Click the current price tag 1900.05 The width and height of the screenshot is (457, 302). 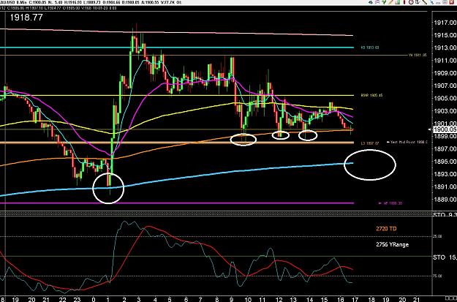(x=445, y=129)
